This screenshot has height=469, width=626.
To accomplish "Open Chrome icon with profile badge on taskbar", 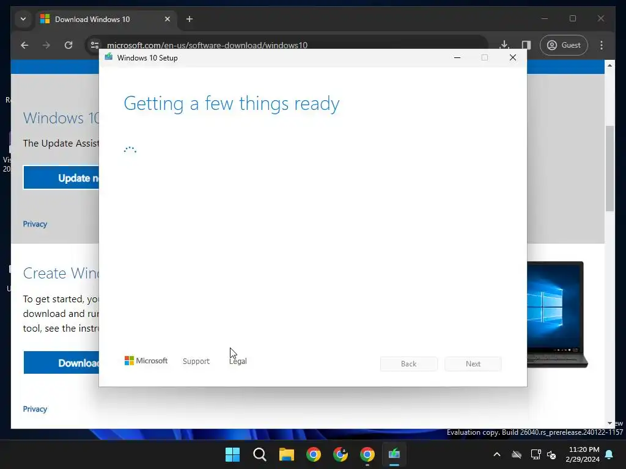I will 341,454.
